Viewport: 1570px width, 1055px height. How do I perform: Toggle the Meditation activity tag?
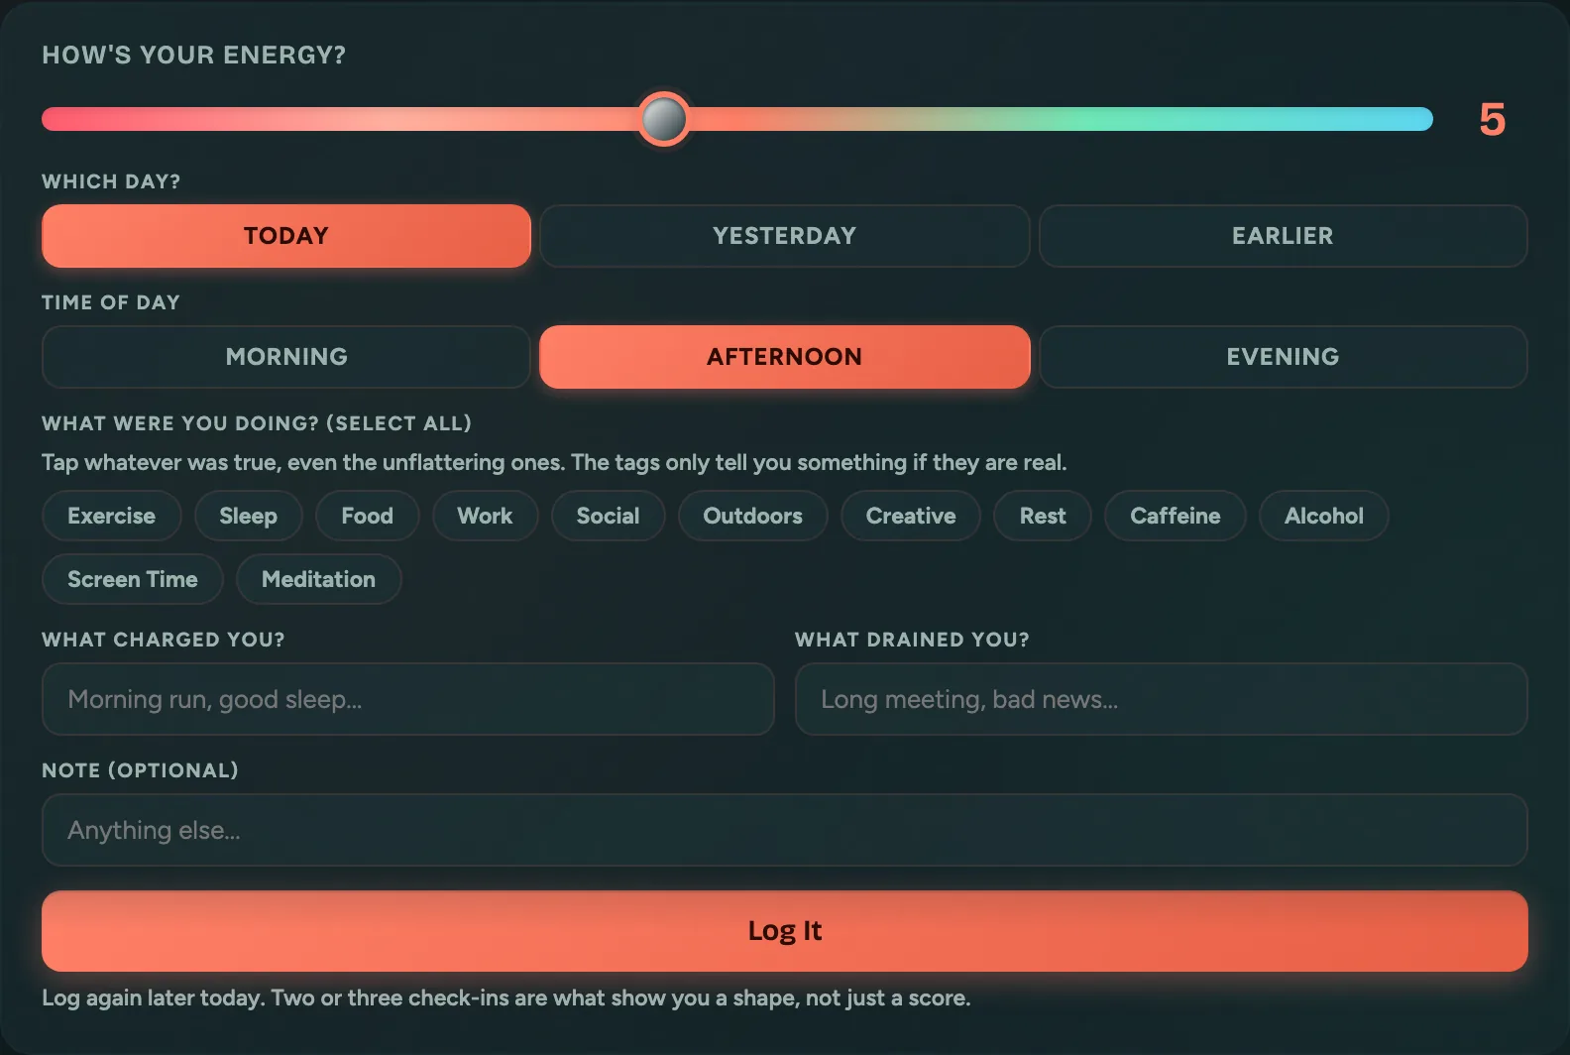319,579
